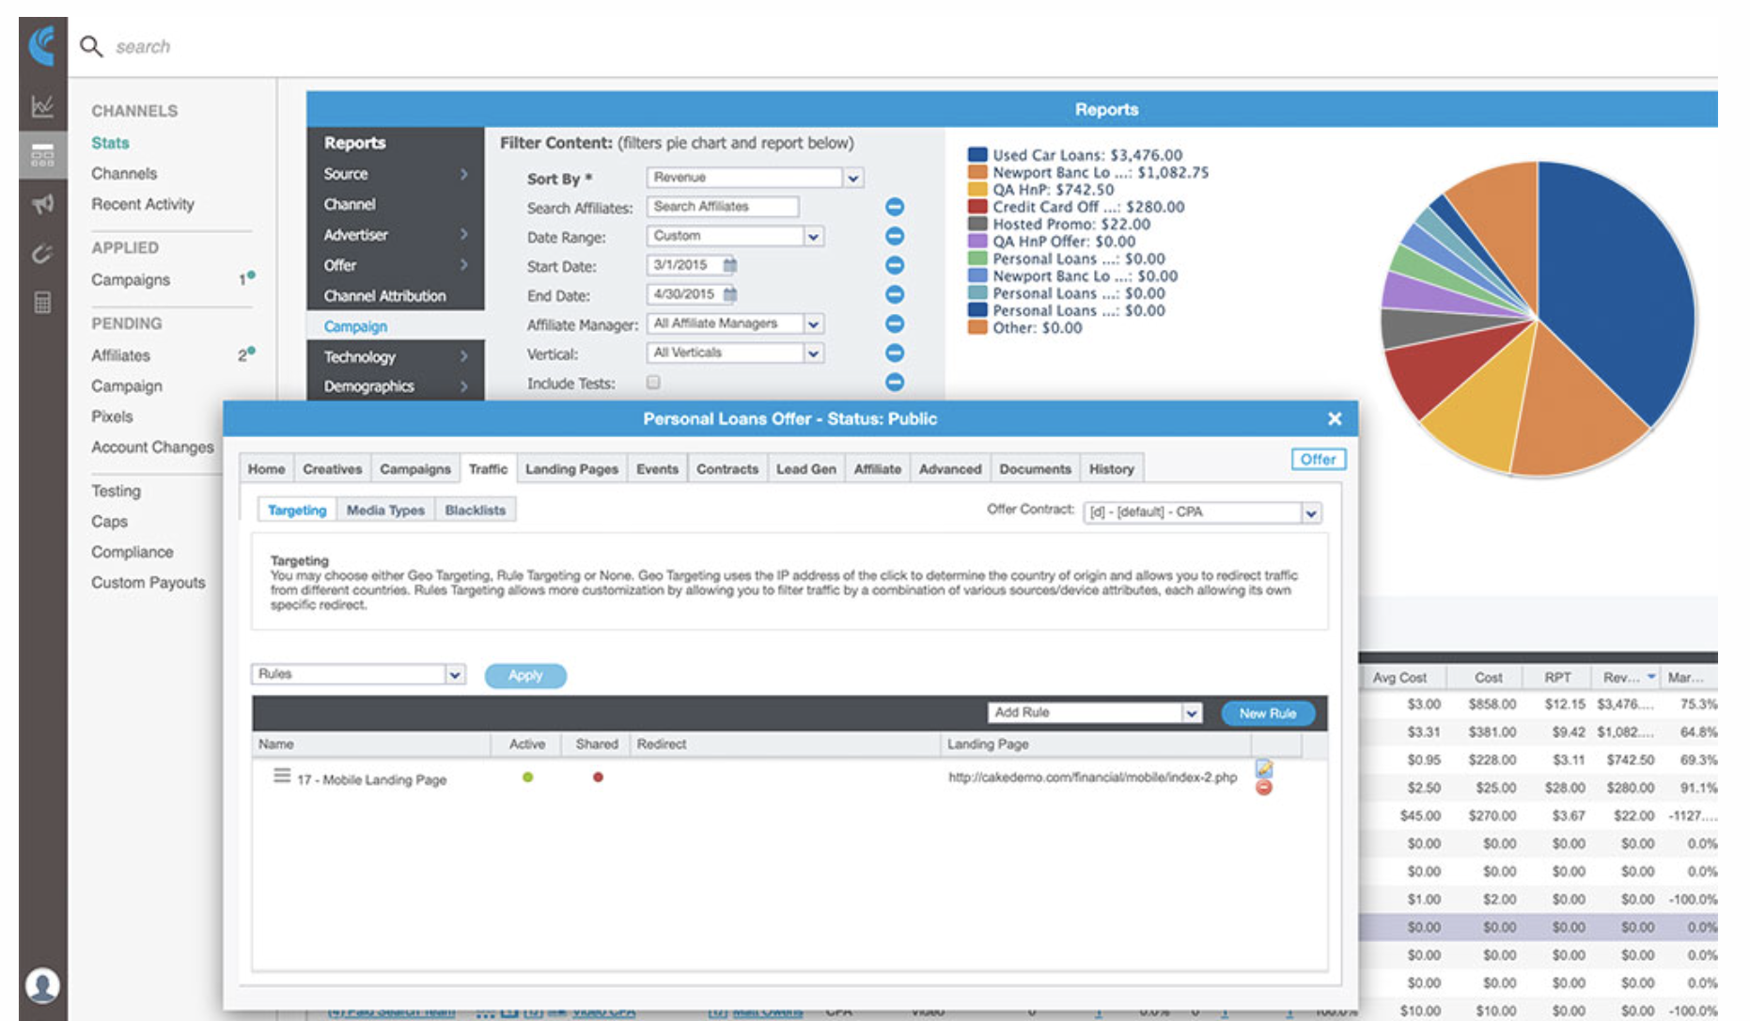
Task: Enable the Include Tests checkbox
Action: click(x=653, y=383)
